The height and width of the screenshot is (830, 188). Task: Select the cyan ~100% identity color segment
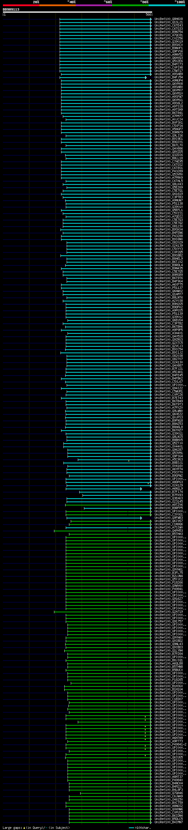pyautogui.click(x=167, y=5)
